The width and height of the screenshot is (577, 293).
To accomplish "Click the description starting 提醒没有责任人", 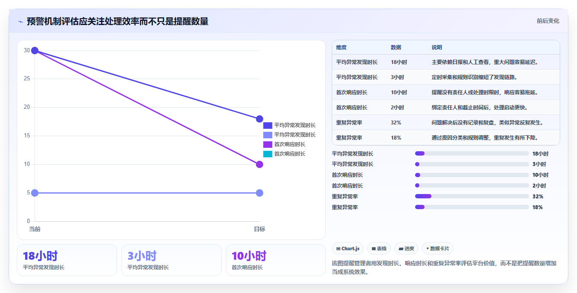I will [485, 92].
